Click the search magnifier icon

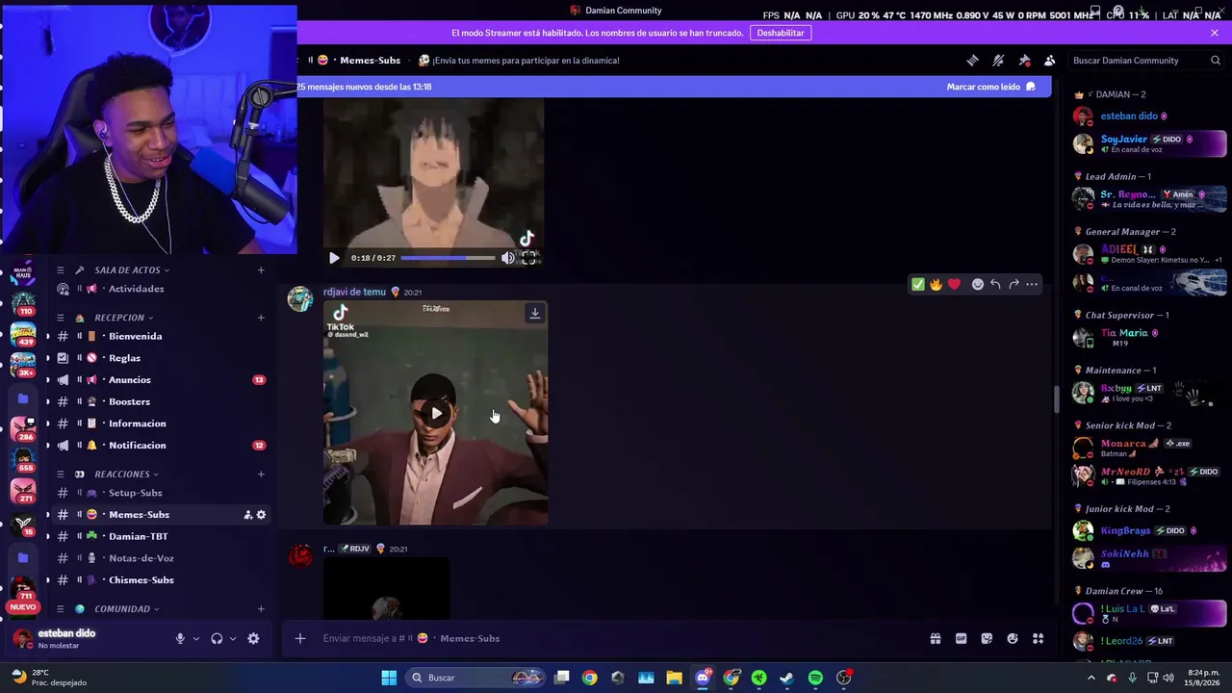[1216, 60]
